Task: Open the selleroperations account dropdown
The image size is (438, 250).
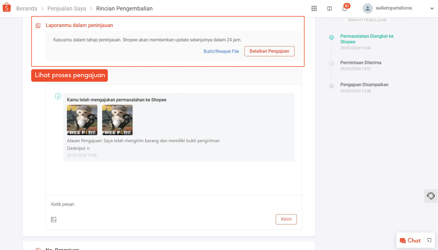Action: (x=432, y=8)
